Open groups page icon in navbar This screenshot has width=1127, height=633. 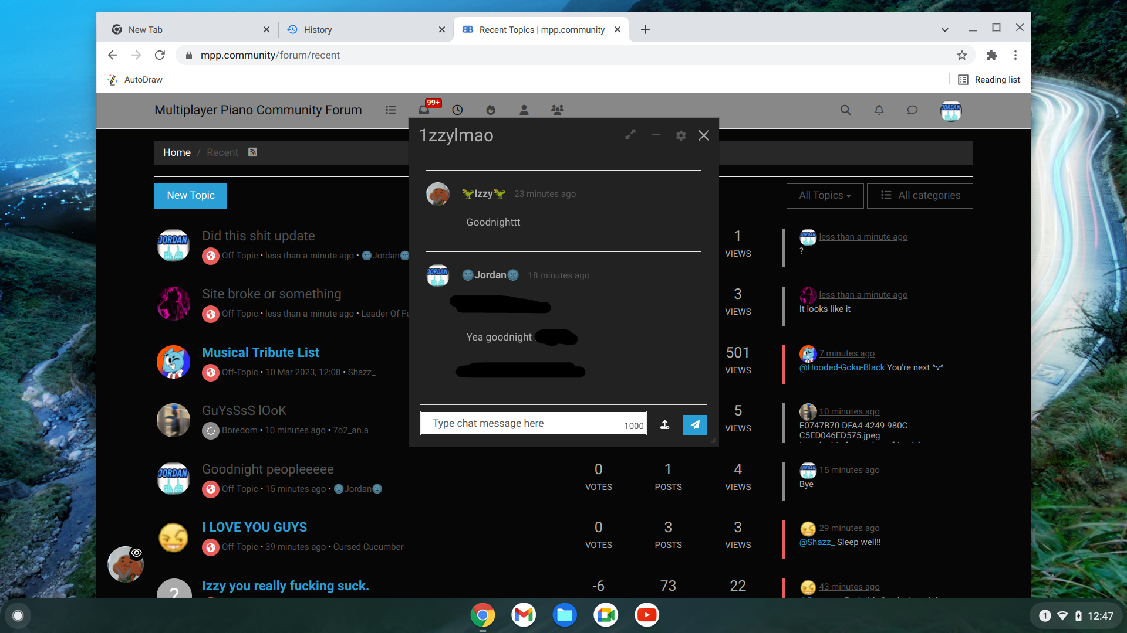(558, 110)
